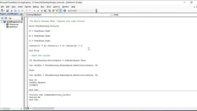197x111 pixels.
Task: Click the Redo arrow icon
Action: click(30, 11)
